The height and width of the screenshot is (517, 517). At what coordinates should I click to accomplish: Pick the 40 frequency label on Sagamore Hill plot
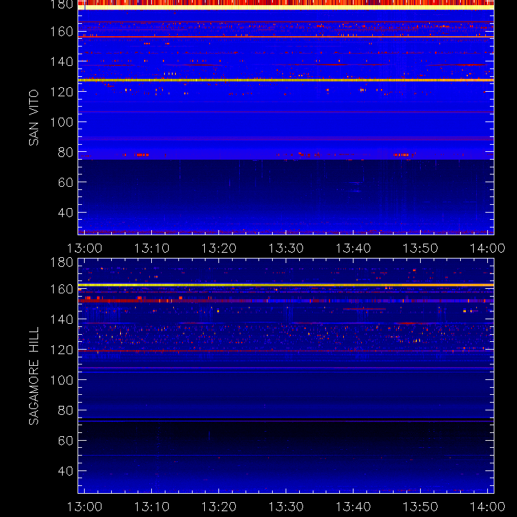coord(65,471)
